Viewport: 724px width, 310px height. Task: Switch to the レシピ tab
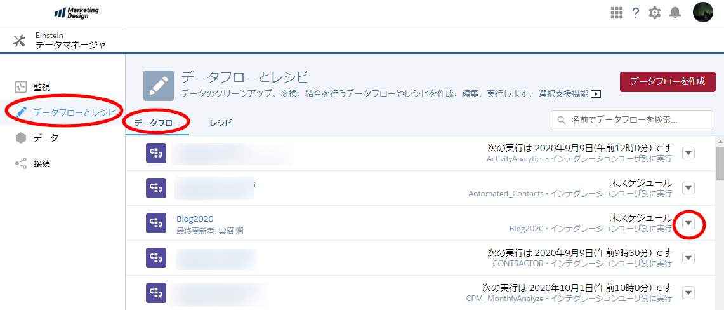(x=221, y=123)
